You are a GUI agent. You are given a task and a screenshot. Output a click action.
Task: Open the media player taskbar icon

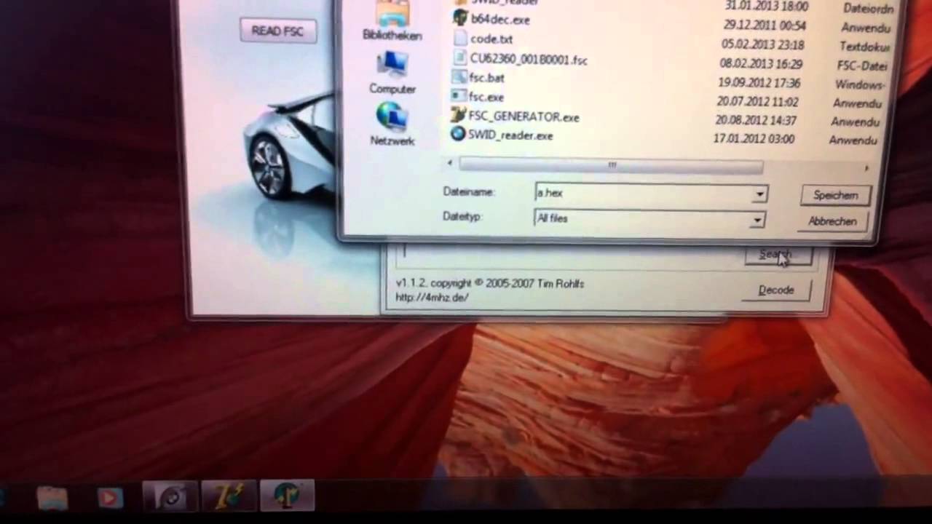(x=110, y=498)
